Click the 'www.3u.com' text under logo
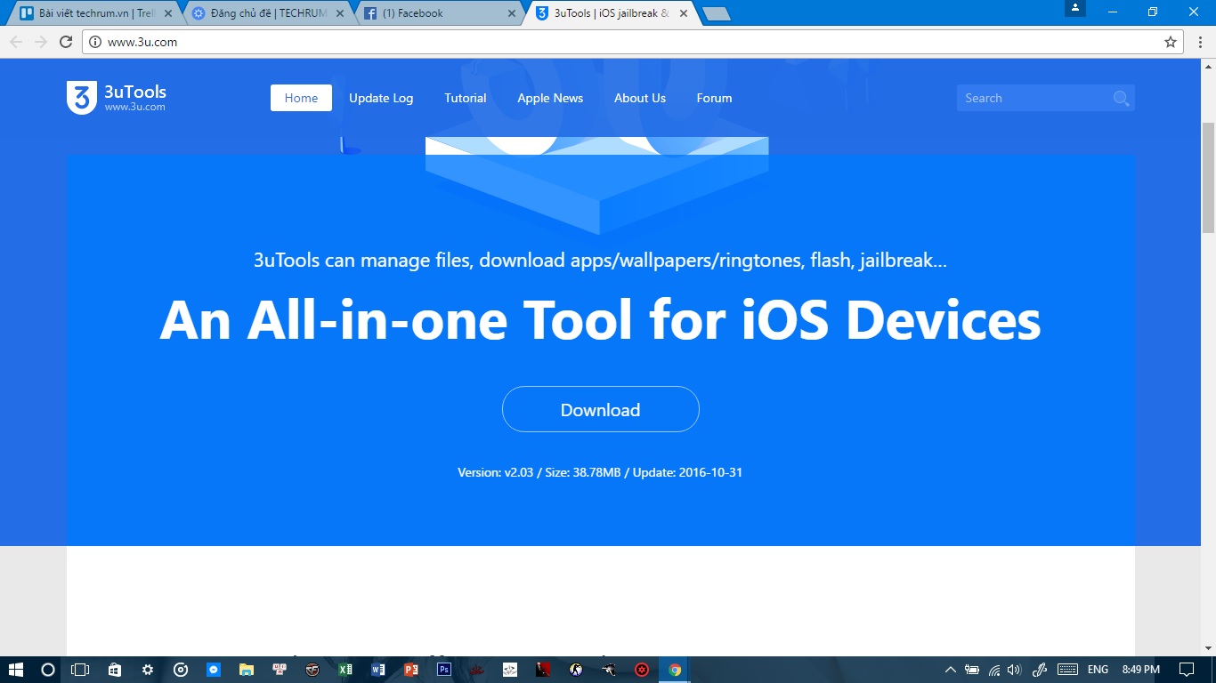Viewport: 1216px width, 683px height. (134, 107)
